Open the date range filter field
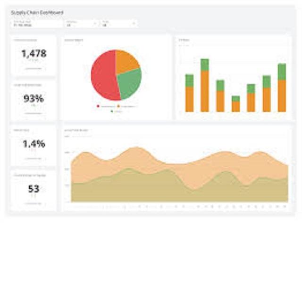The image size is (302, 284). click(x=37, y=24)
